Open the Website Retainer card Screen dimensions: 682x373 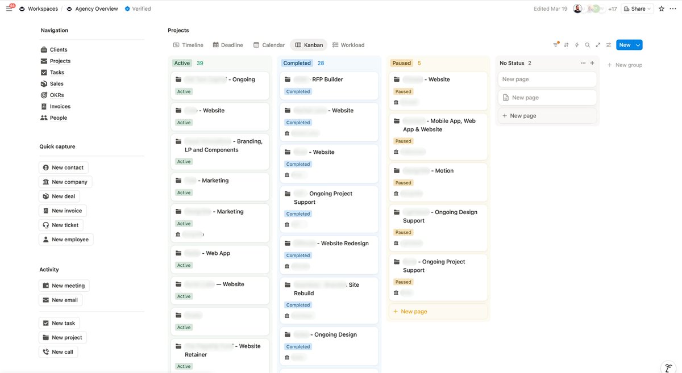[x=219, y=355]
